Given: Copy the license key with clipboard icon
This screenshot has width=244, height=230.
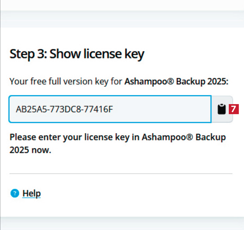Looking at the screenshot, I should point(221,109).
